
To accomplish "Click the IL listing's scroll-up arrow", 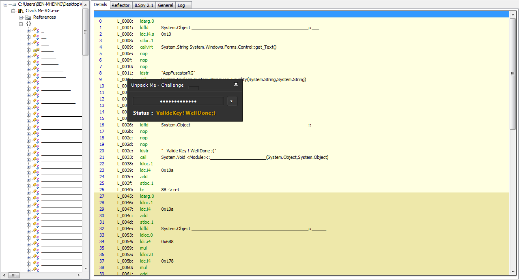I will point(513,15).
